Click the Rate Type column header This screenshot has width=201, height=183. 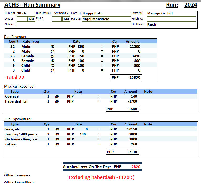[x=30, y=42]
